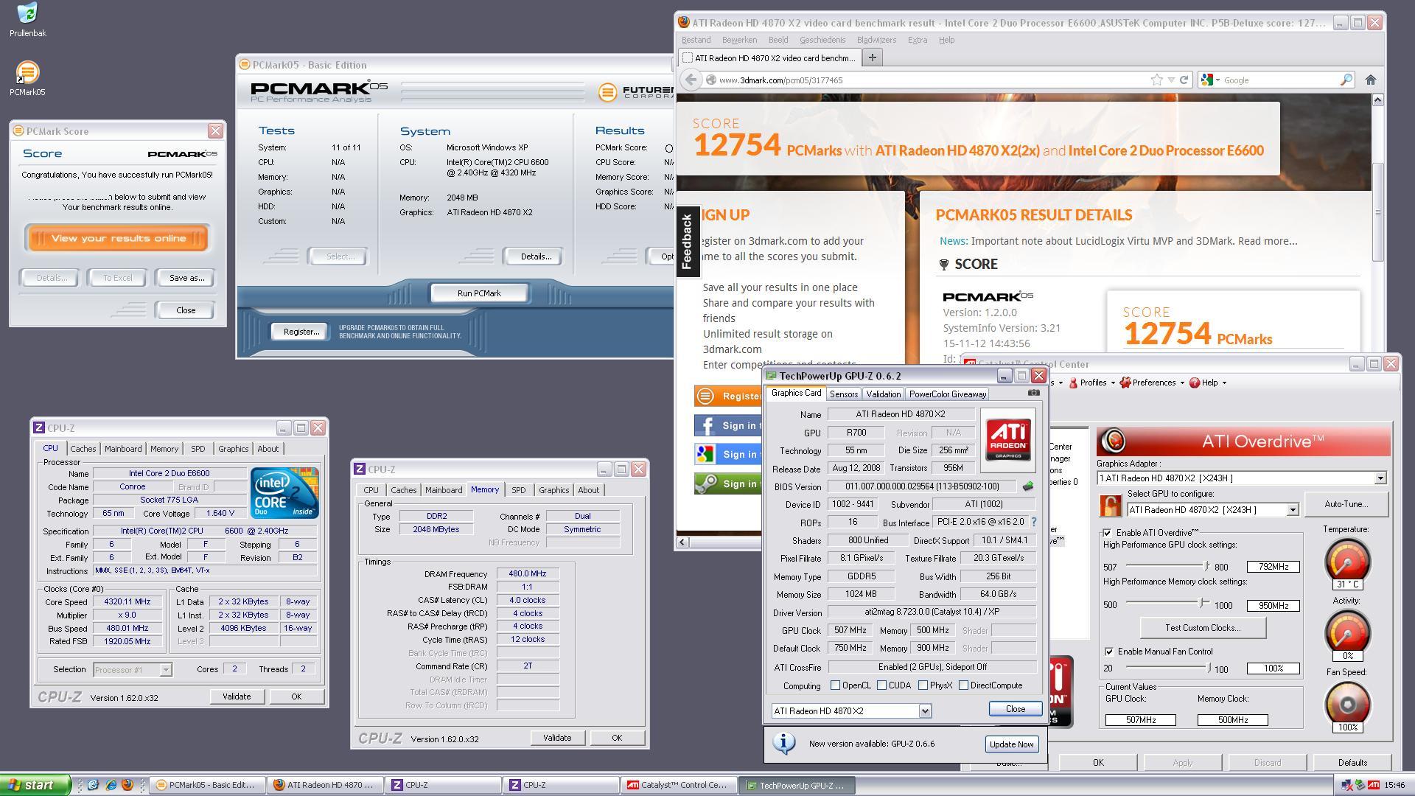Click the Catalyst Control Center taskbar button
This screenshot has width=1415, height=796.
point(679,785)
